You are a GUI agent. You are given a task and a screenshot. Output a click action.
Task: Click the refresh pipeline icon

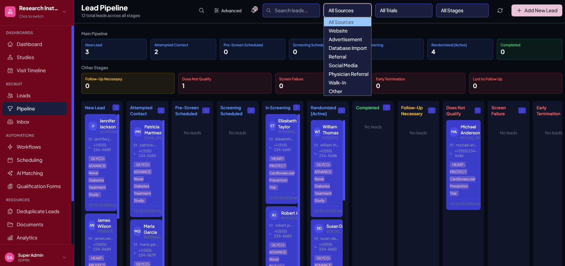[x=500, y=10]
